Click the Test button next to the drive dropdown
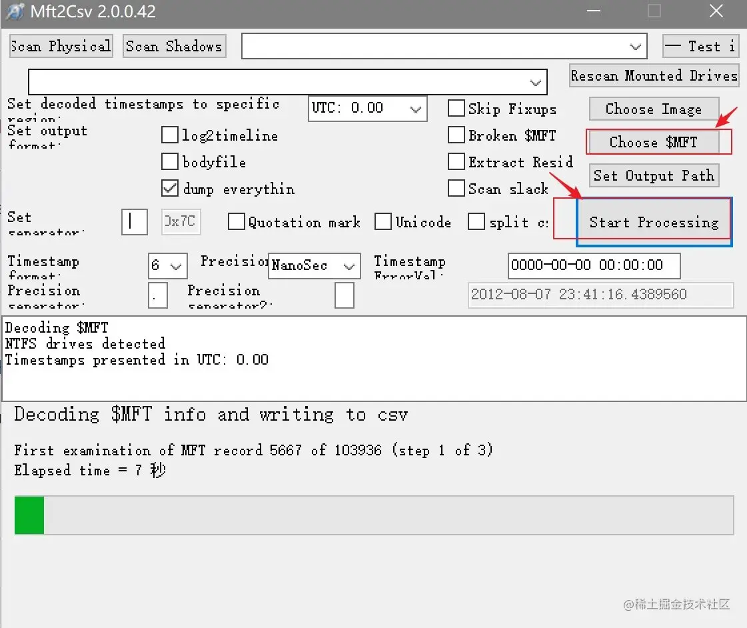This screenshot has width=747, height=628. (x=700, y=46)
